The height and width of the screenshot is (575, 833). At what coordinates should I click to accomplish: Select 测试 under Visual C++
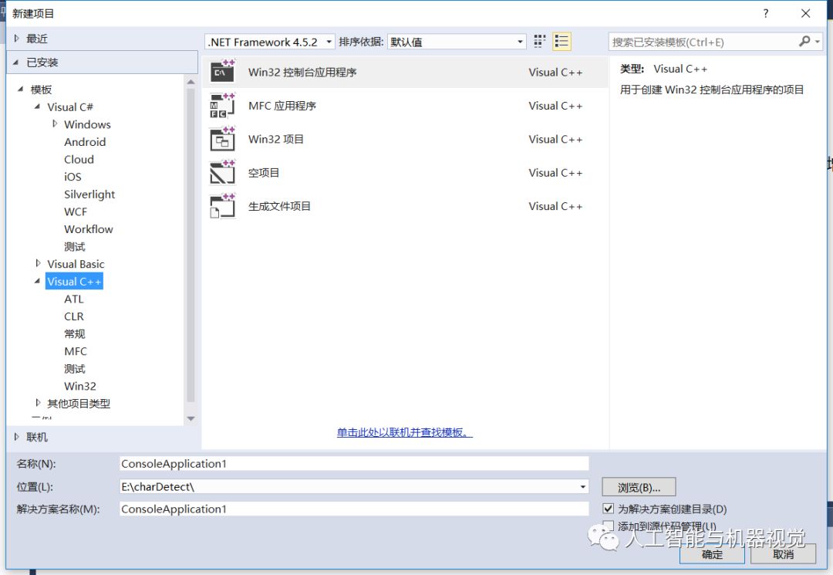click(74, 369)
